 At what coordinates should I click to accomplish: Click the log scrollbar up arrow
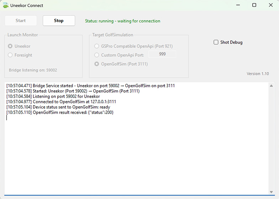coord(272,86)
